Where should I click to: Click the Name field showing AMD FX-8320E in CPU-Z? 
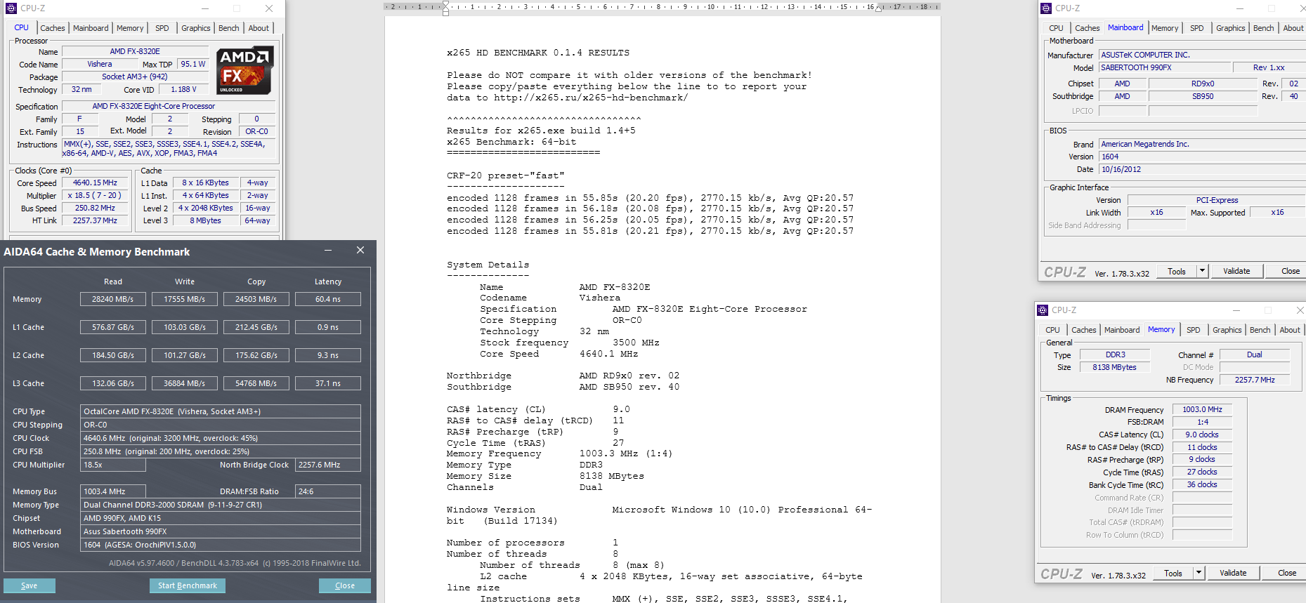point(135,51)
